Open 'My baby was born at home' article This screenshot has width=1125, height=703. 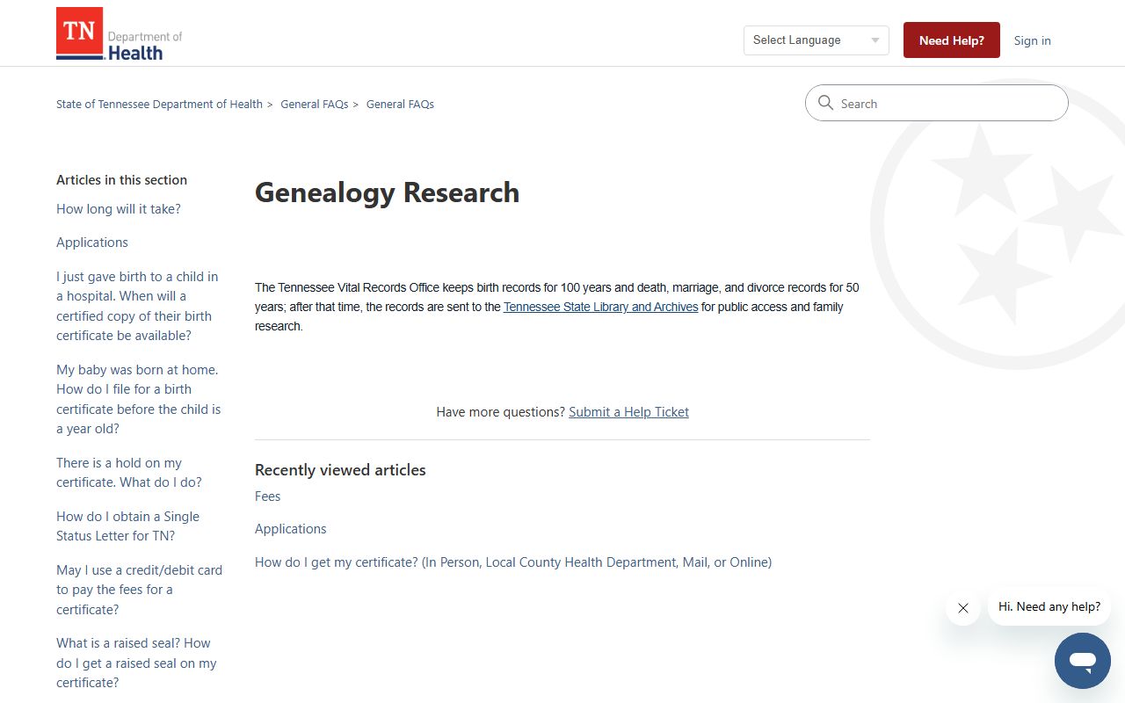(x=139, y=399)
